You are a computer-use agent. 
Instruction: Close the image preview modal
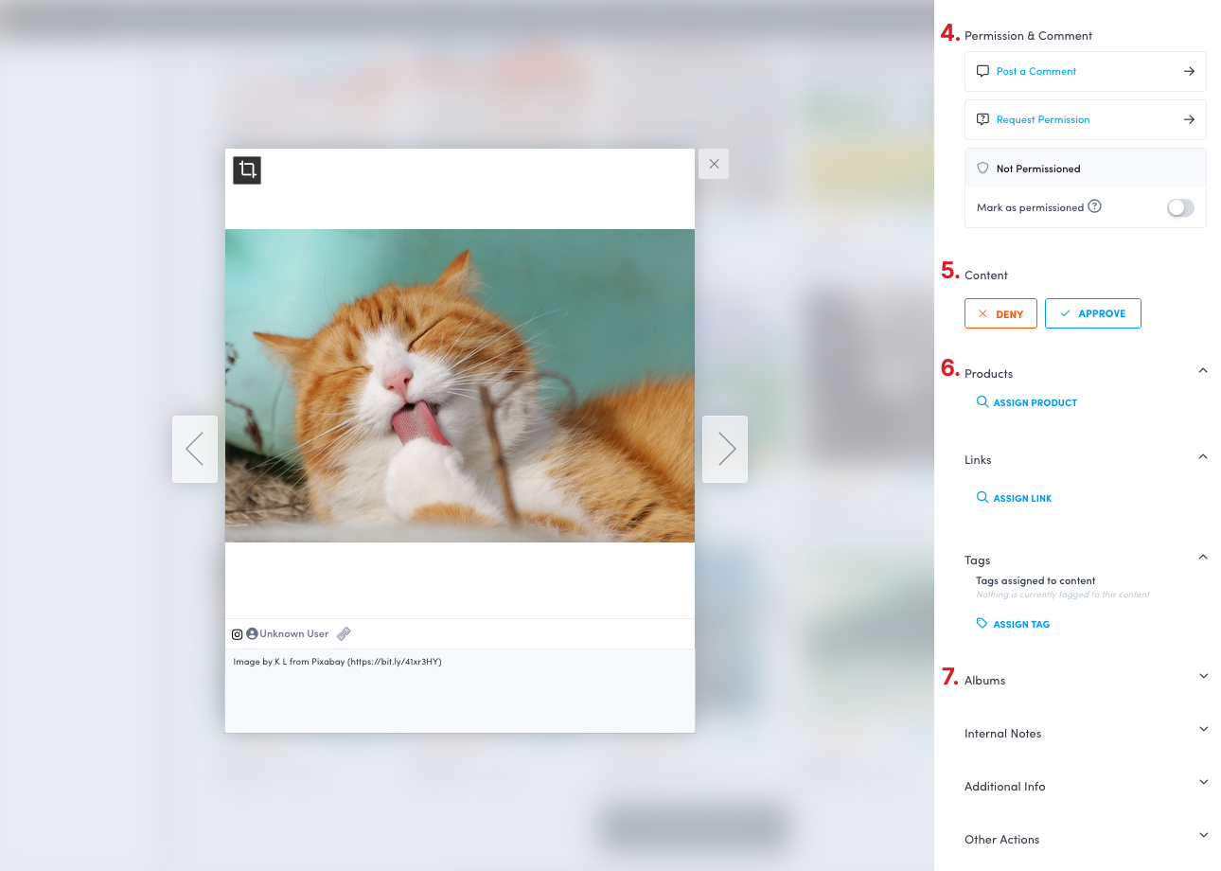[x=714, y=164]
